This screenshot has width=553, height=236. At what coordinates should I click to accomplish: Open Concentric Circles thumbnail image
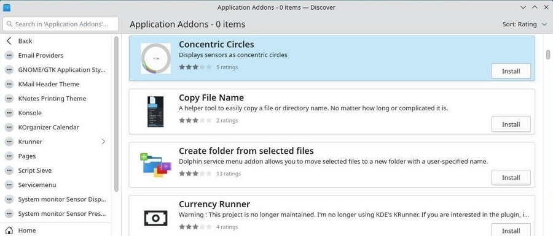click(155, 58)
